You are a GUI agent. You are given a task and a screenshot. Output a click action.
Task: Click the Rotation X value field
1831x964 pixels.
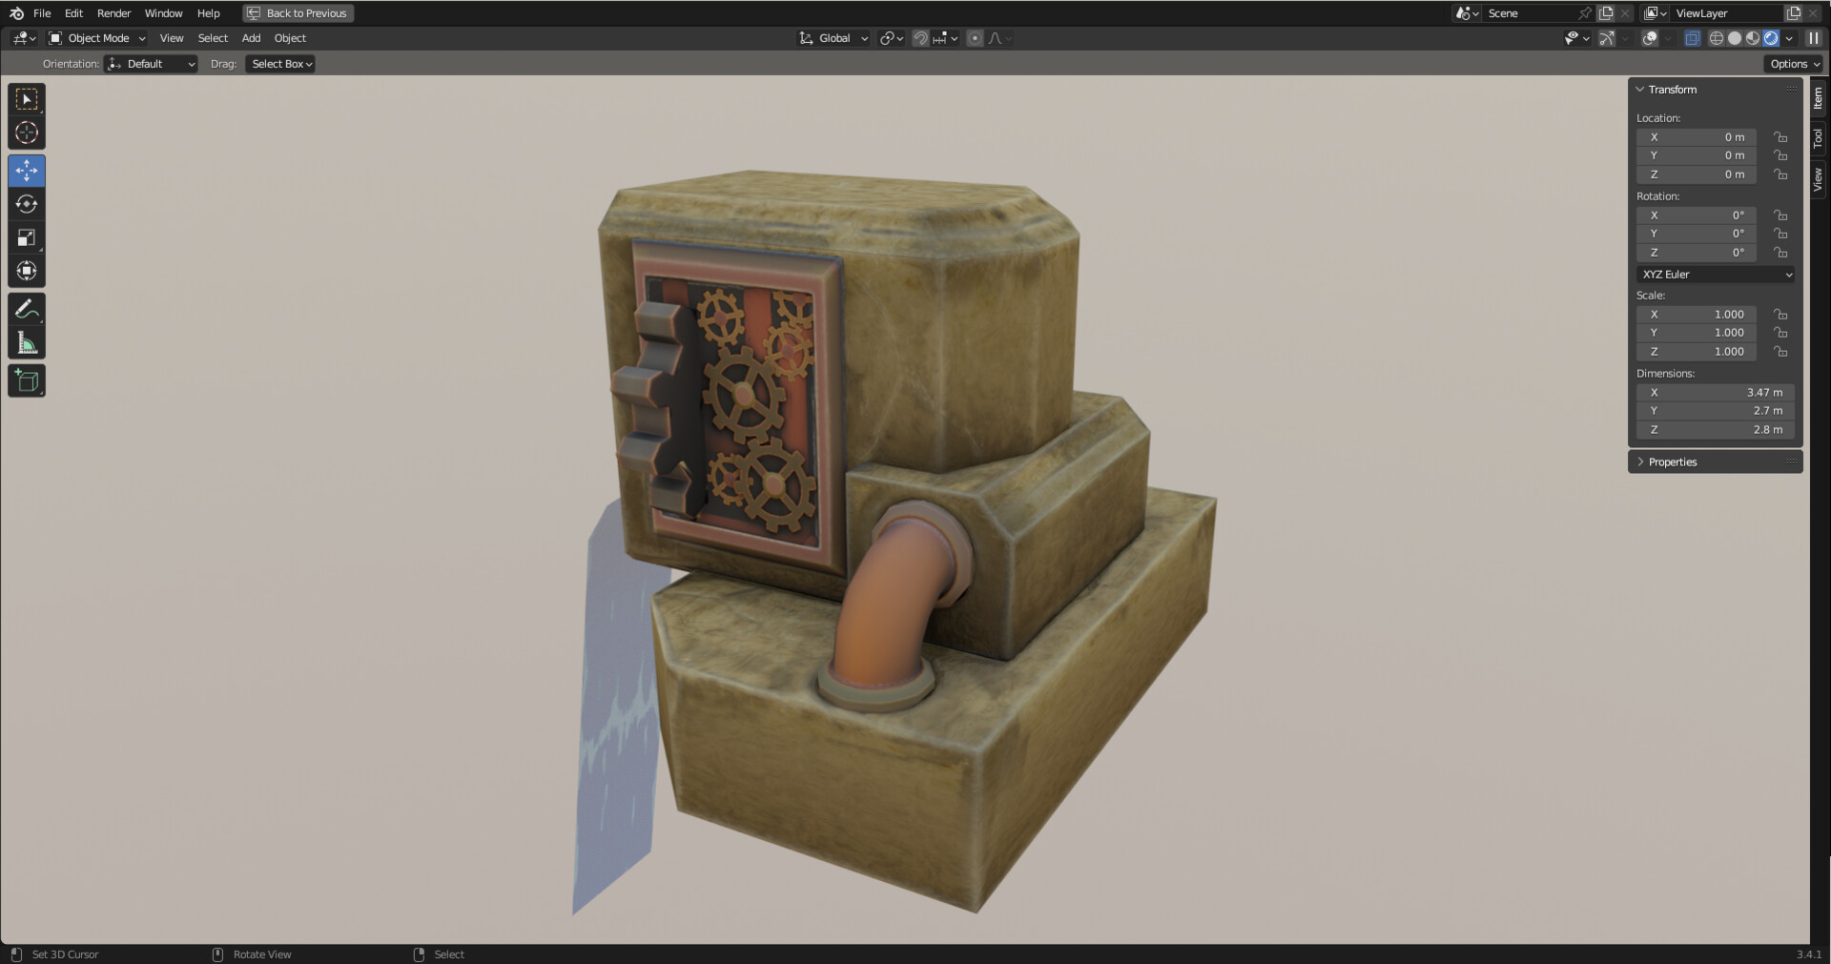1697,215
